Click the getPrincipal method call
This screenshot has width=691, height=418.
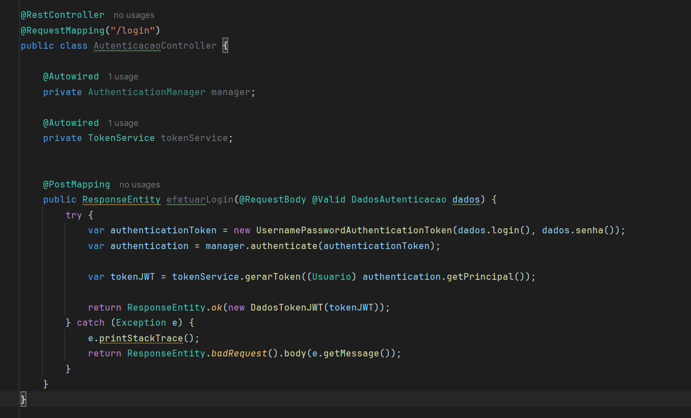[480, 277]
